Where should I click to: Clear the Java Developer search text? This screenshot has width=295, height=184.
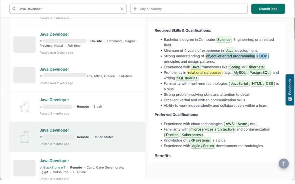[122, 9]
